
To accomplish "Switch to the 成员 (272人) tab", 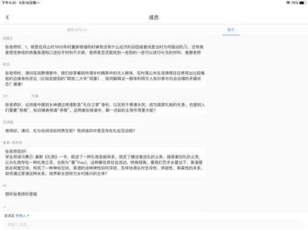I will (x=77, y=30).
